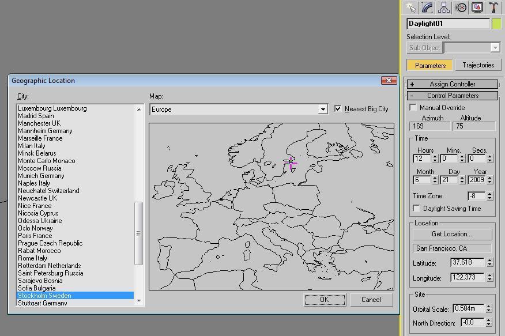505x336 pixels.
Task: Open the Selection Level dropdown
Action: (x=495, y=48)
